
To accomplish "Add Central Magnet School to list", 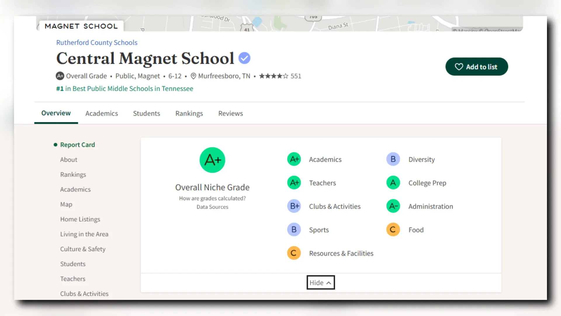I will (x=477, y=67).
